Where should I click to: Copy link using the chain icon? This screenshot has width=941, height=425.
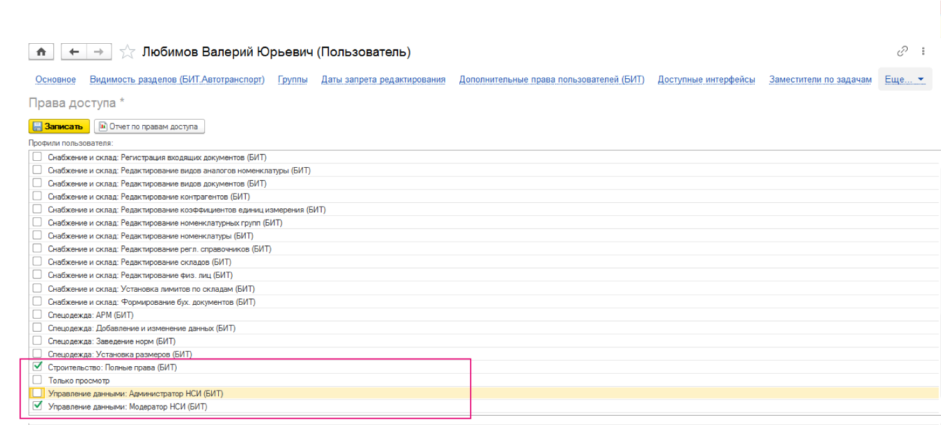tap(903, 51)
